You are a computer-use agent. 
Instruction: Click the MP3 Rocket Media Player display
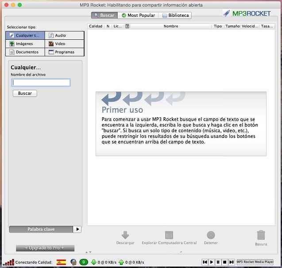click(255, 262)
